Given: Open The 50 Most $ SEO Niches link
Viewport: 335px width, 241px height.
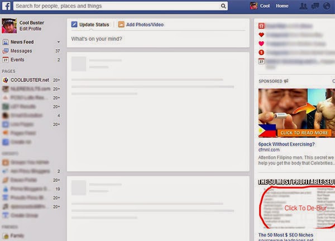Looking at the screenshot, I should pos(286,235).
